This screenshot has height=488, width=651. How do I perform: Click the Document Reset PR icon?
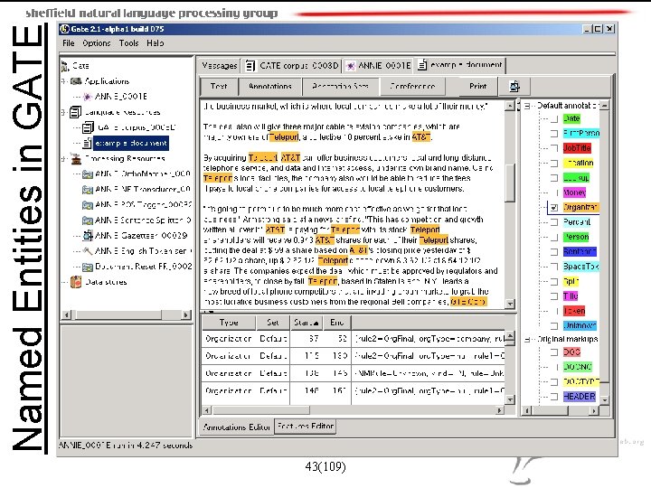(x=88, y=267)
